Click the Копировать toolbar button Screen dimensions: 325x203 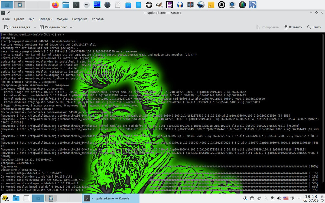[268, 27]
